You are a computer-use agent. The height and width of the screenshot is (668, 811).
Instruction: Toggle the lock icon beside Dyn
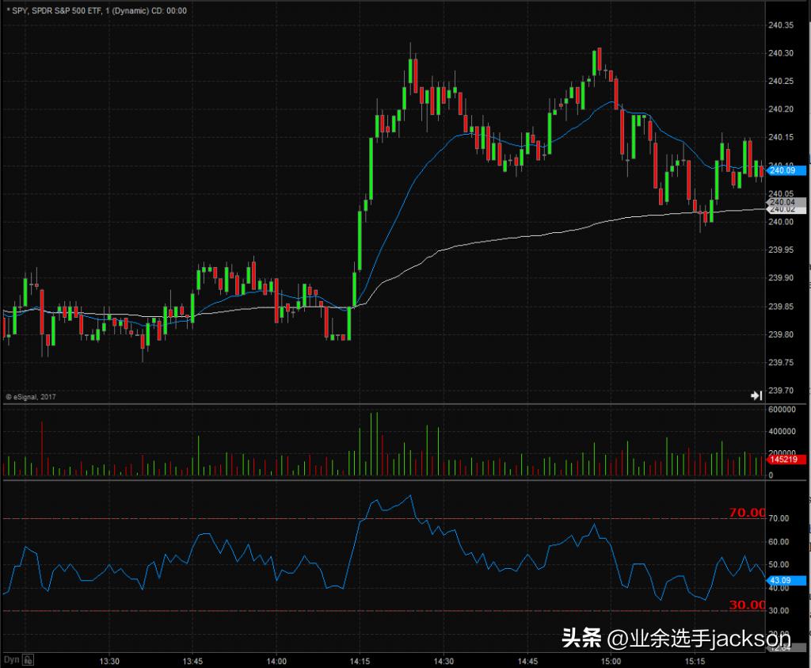(x=28, y=660)
